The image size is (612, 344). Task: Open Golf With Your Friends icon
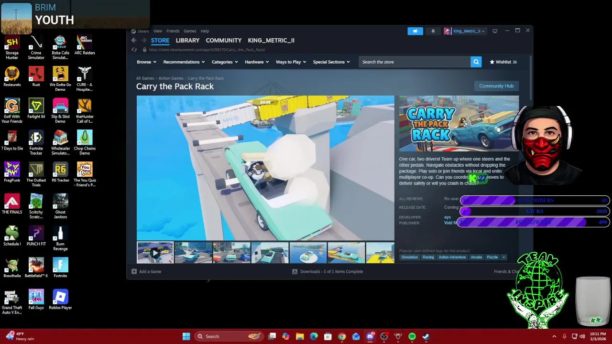[x=12, y=111]
